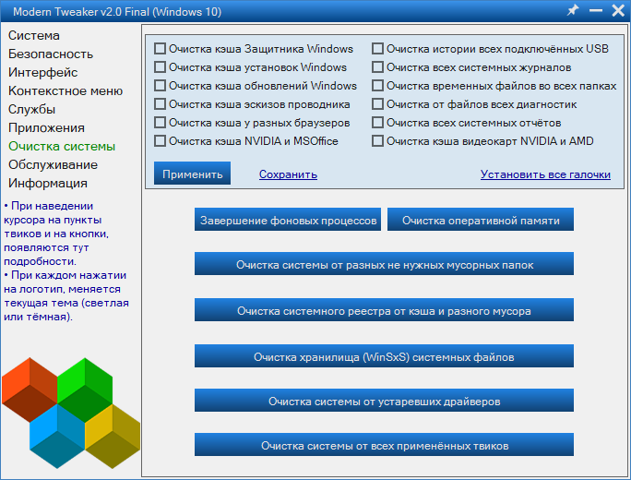The height and width of the screenshot is (480, 631).
Task: Run Очистка системы от мусорных папок
Action: tap(385, 264)
